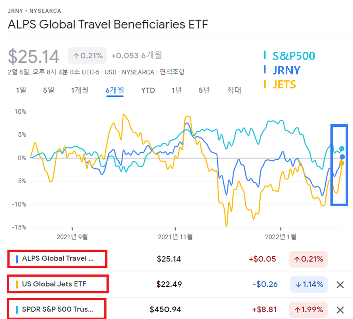Switch to the 5년 chart range

[204, 90]
